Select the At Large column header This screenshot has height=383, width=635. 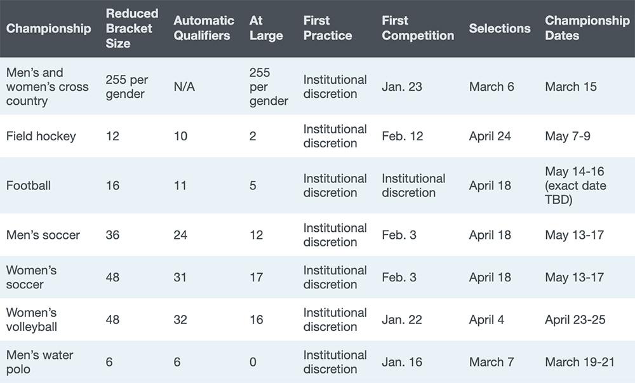(x=266, y=29)
